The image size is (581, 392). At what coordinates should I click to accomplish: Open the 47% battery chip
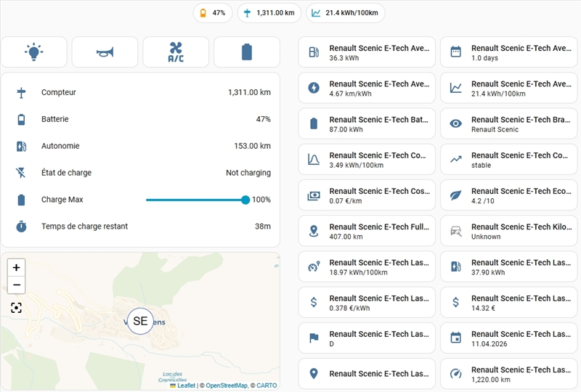pyautogui.click(x=212, y=12)
